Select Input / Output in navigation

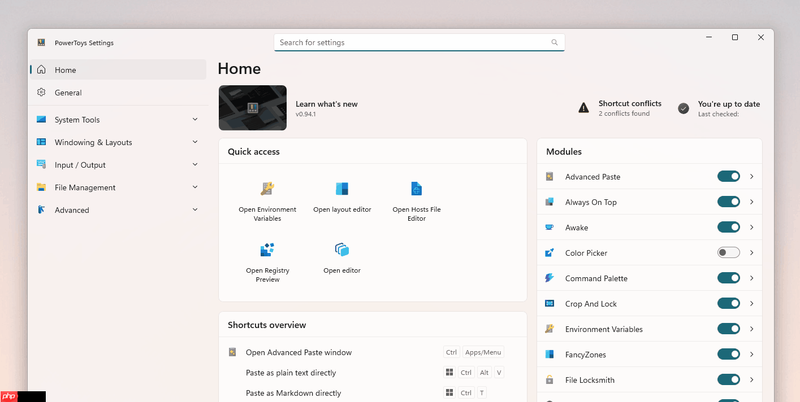(x=118, y=165)
